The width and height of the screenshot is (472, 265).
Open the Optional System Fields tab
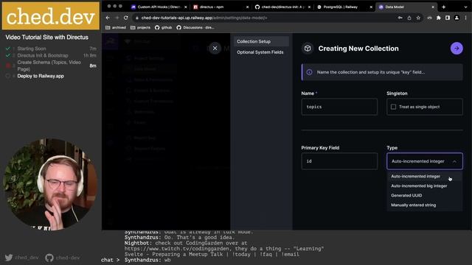(261, 52)
